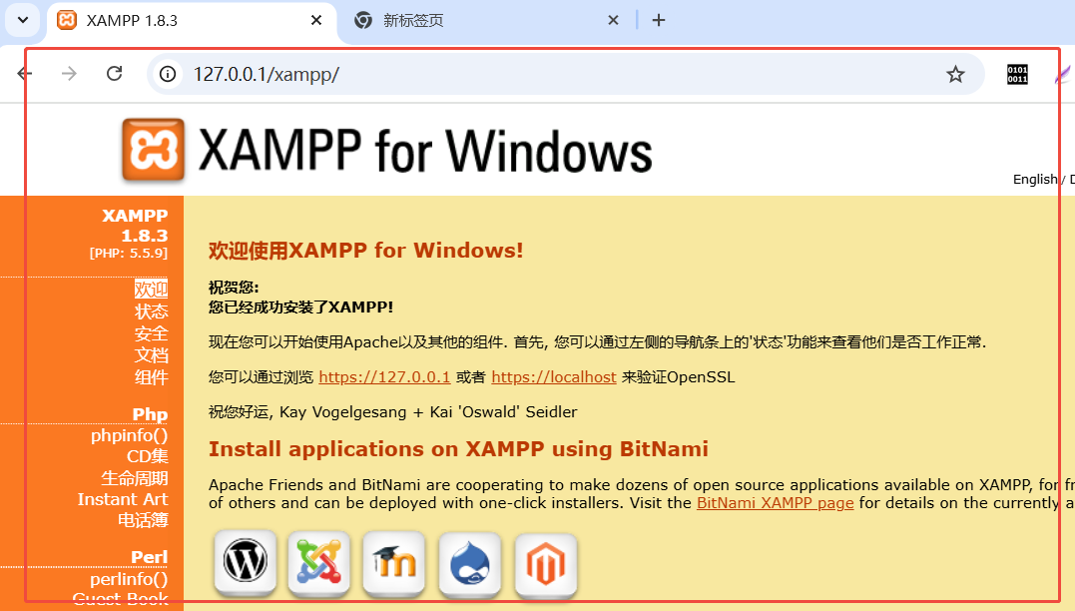Open 安全 in the sidebar menu
Screen dimensions: 1075x611
click(151, 333)
